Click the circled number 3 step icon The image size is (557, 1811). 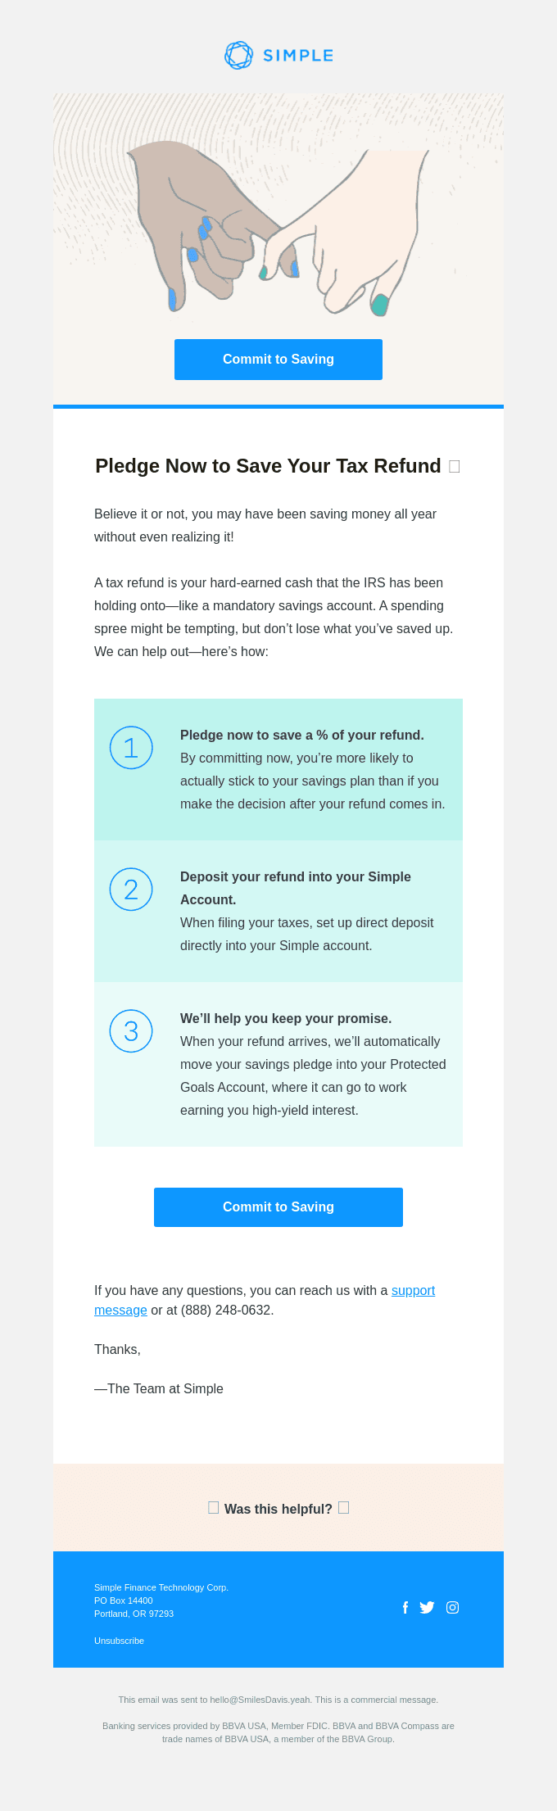click(x=131, y=1031)
